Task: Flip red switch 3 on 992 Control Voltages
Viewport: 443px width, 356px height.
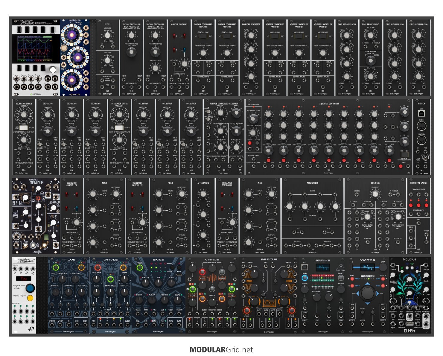Action: click(174, 50)
